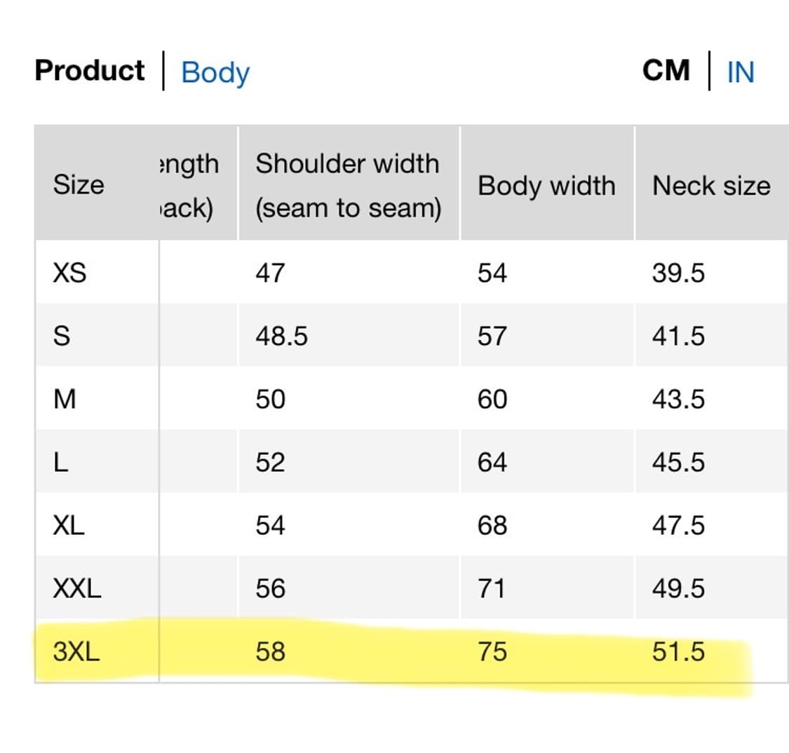Click the truncated Length column header

pos(191,185)
